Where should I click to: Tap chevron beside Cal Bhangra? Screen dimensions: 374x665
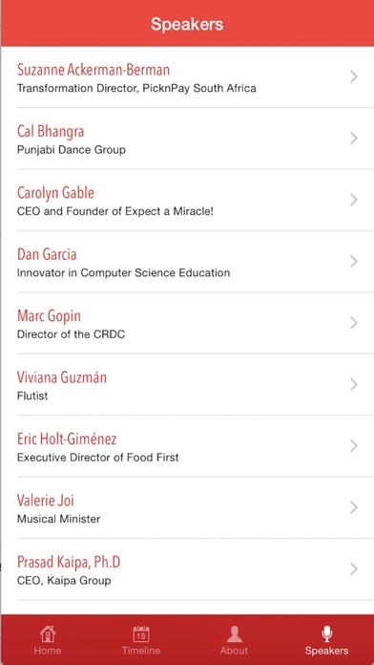pyautogui.click(x=354, y=139)
